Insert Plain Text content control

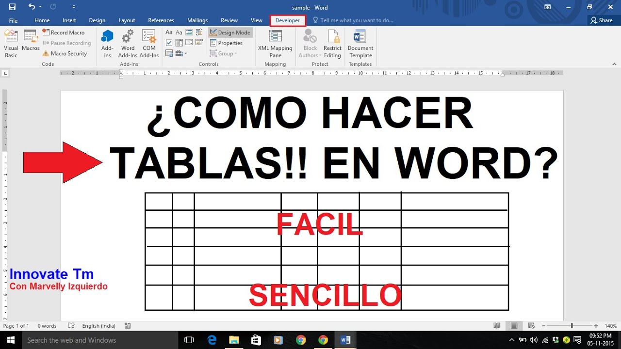[x=179, y=32]
